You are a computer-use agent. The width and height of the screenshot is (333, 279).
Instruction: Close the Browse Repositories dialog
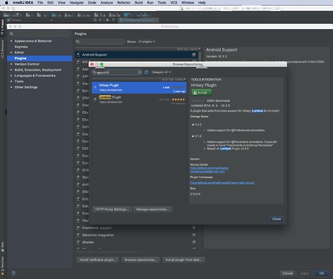click(277, 219)
